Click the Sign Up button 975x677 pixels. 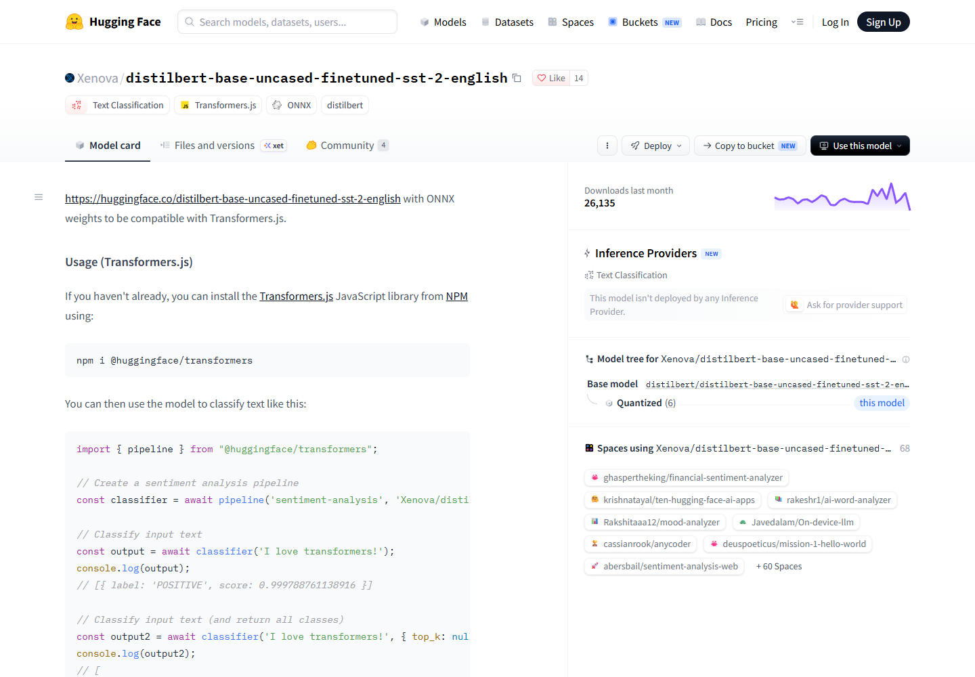[x=884, y=22]
